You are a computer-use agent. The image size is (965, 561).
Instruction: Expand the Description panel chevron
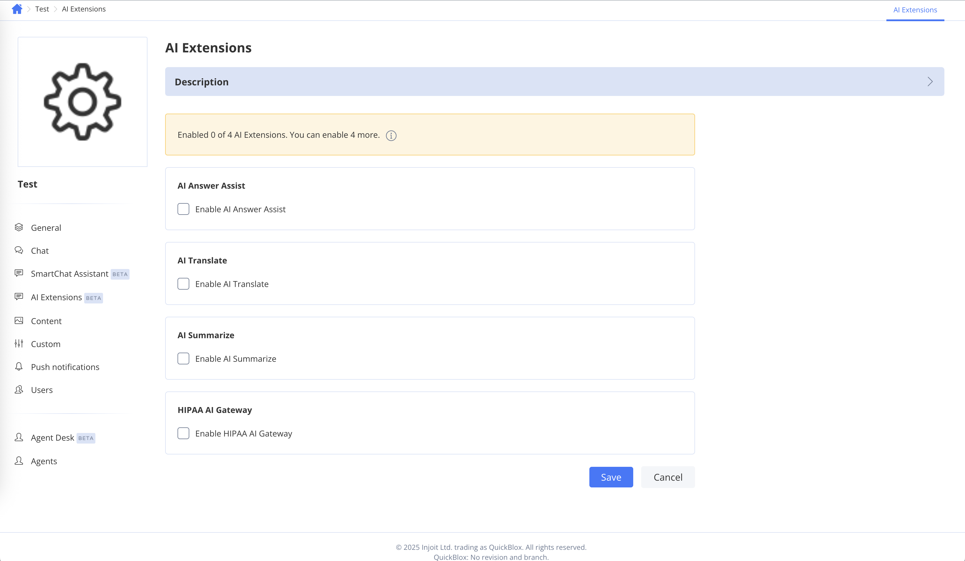pos(930,82)
